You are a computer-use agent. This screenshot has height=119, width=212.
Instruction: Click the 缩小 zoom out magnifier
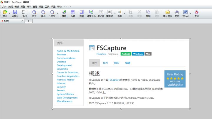click(x=43, y=12)
